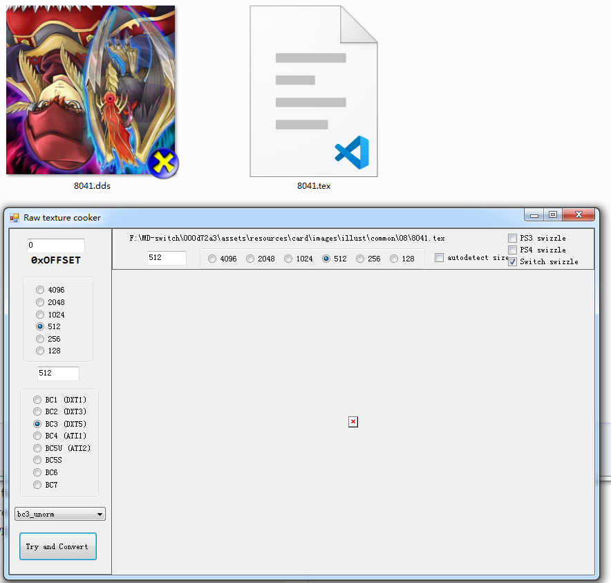Viewport: 611px width, 583px height.
Task: Click the 0xOFFSET input field
Action: pos(55,246)
